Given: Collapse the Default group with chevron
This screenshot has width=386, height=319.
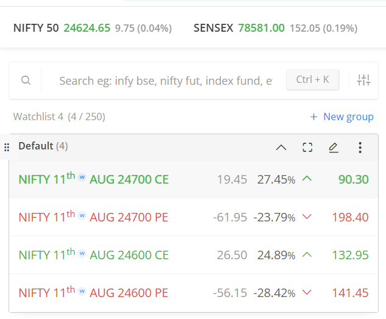Looking at the screenshot, I should tap(281, 148).
